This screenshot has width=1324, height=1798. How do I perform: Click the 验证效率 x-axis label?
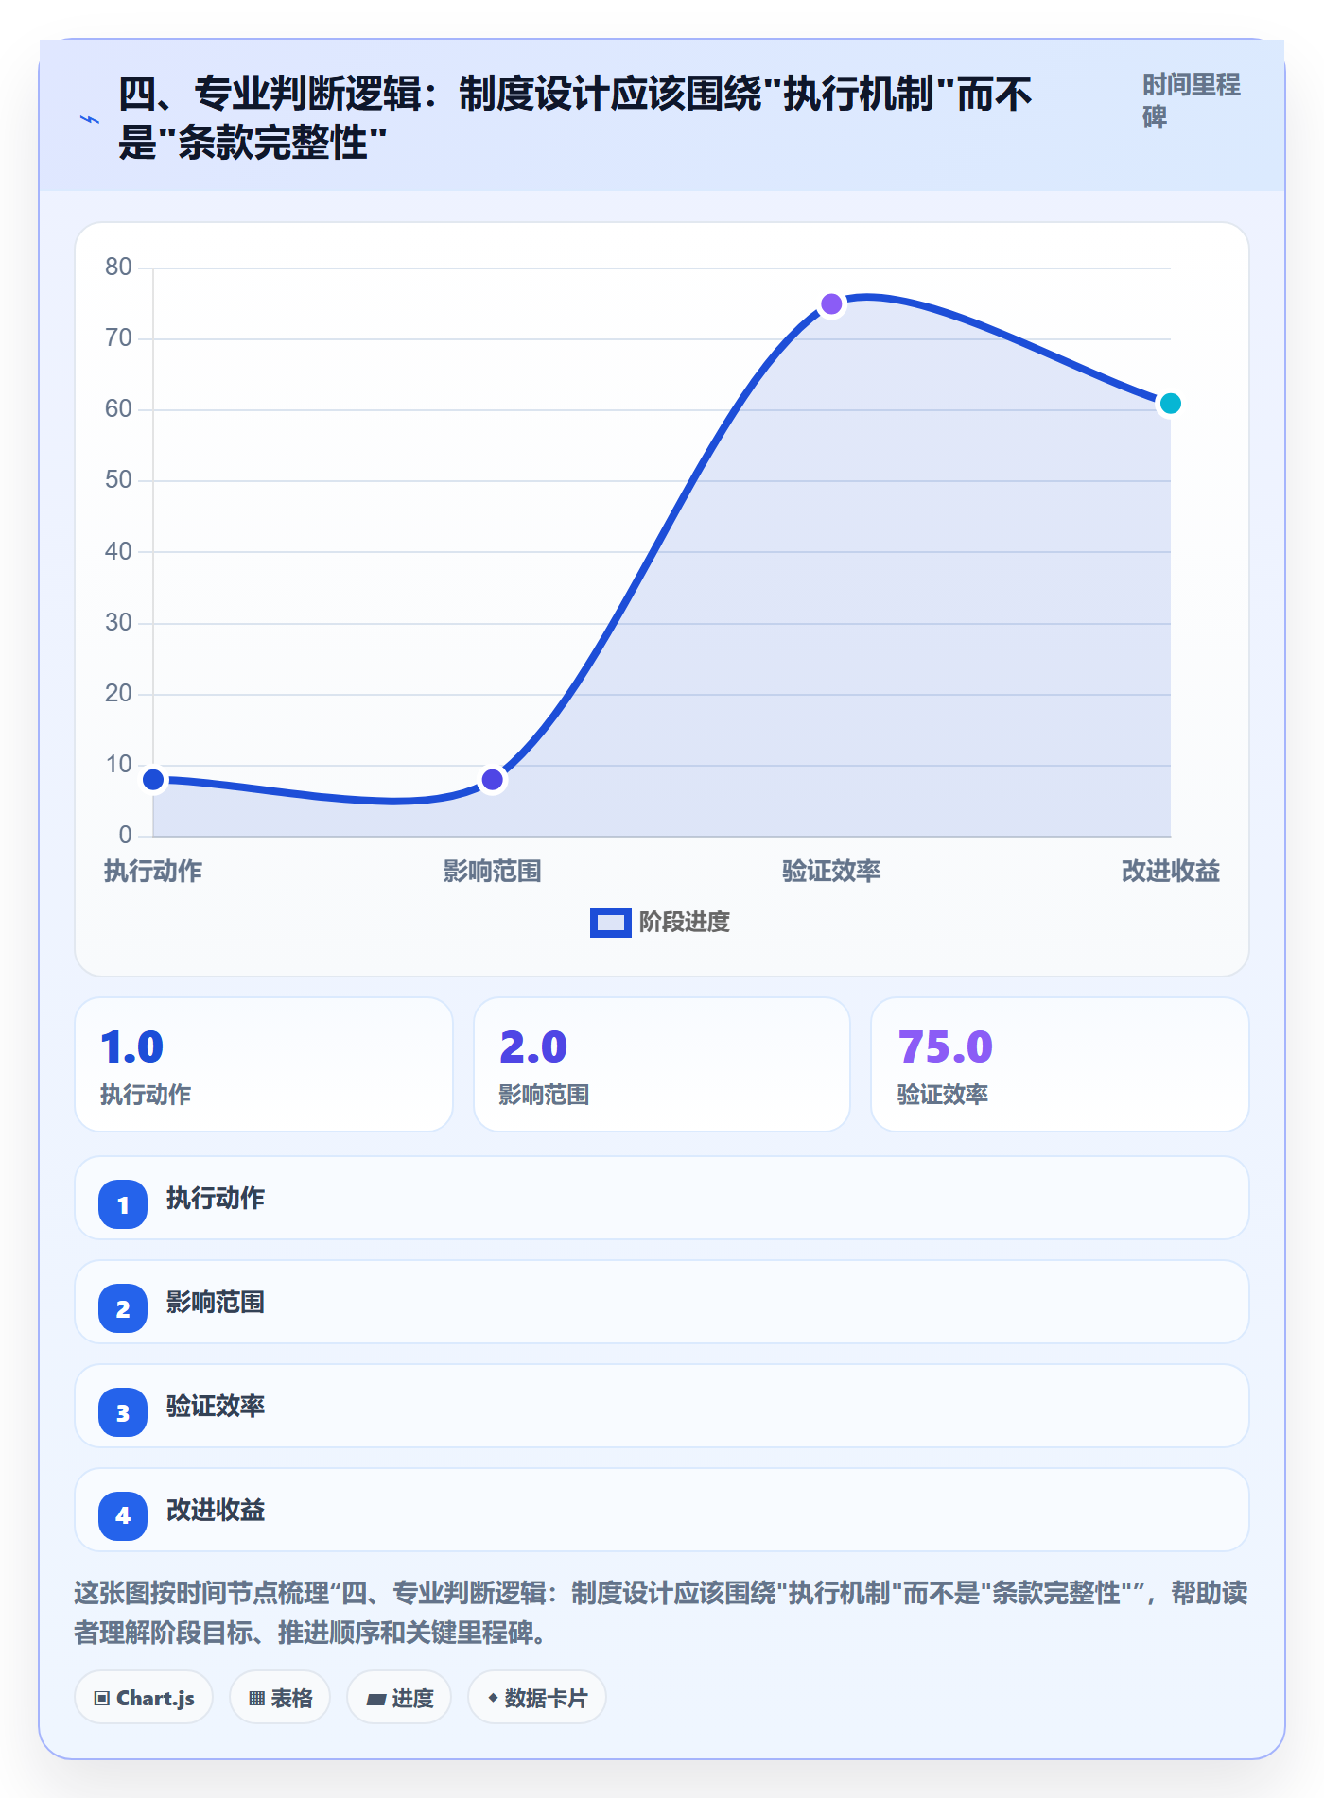click(x=831, y=871)
